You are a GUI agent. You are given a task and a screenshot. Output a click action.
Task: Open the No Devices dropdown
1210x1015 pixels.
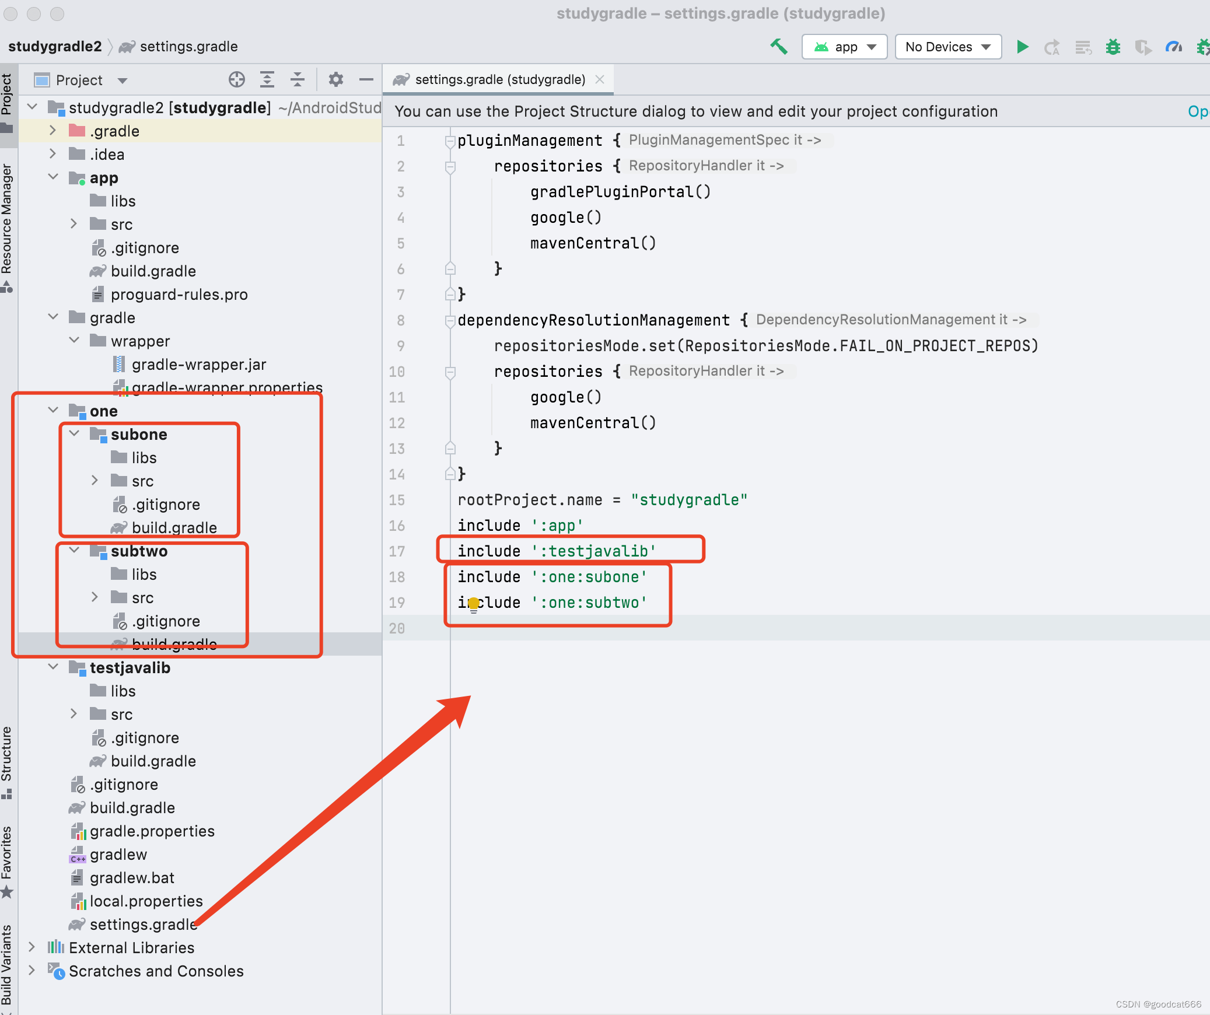point(947,47)
